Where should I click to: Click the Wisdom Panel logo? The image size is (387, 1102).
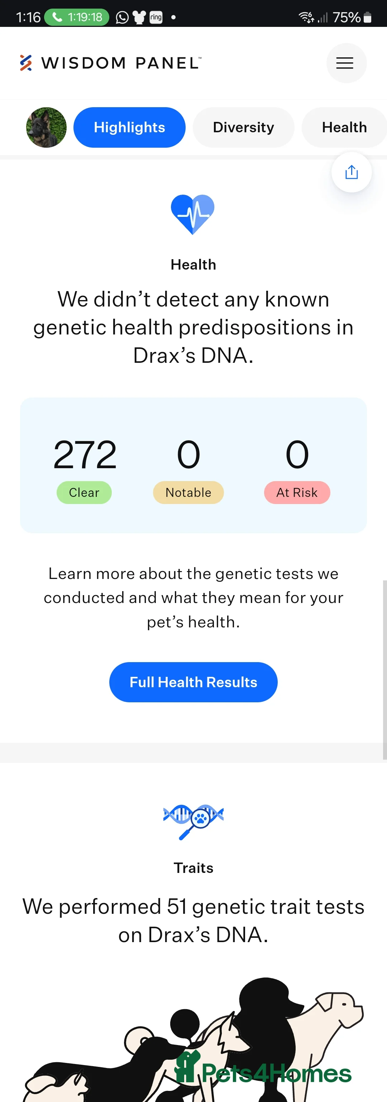110,63
